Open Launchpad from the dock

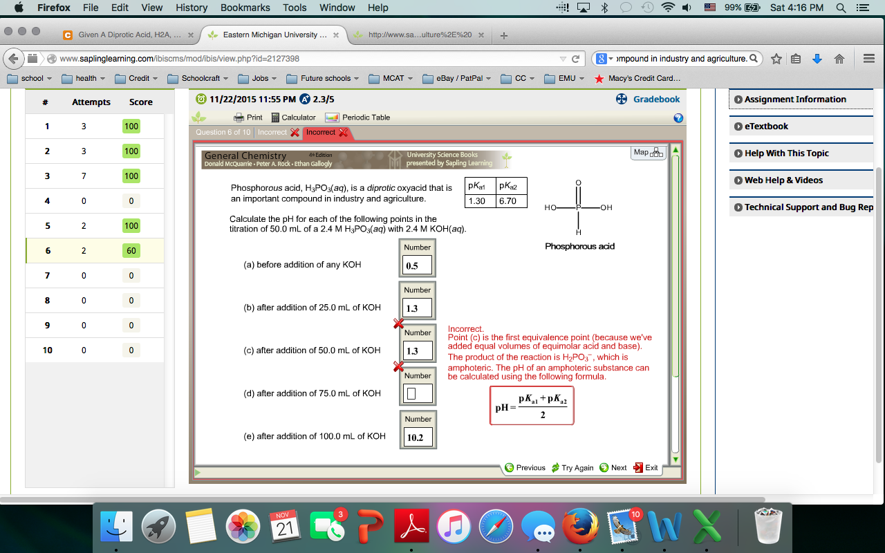[159, 527]
